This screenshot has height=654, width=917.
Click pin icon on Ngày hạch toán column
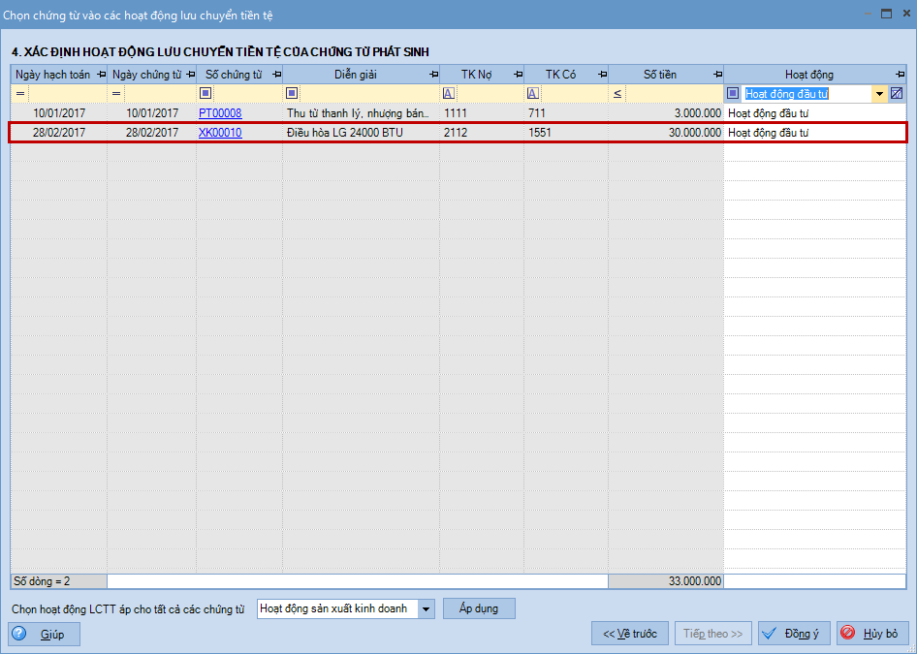(x=101, y=75)
